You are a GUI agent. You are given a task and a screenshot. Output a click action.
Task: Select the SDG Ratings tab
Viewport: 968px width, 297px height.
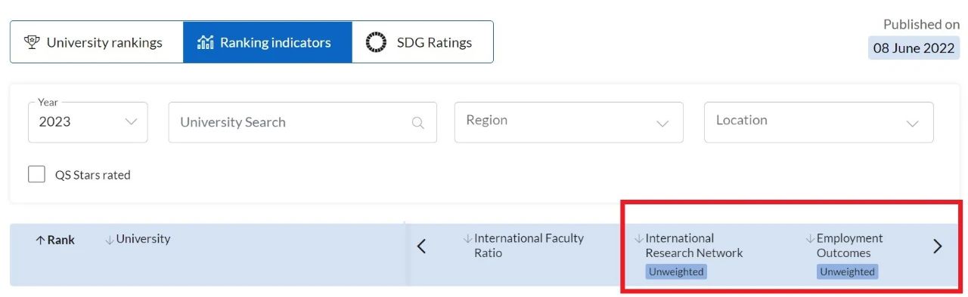(423, 42)
